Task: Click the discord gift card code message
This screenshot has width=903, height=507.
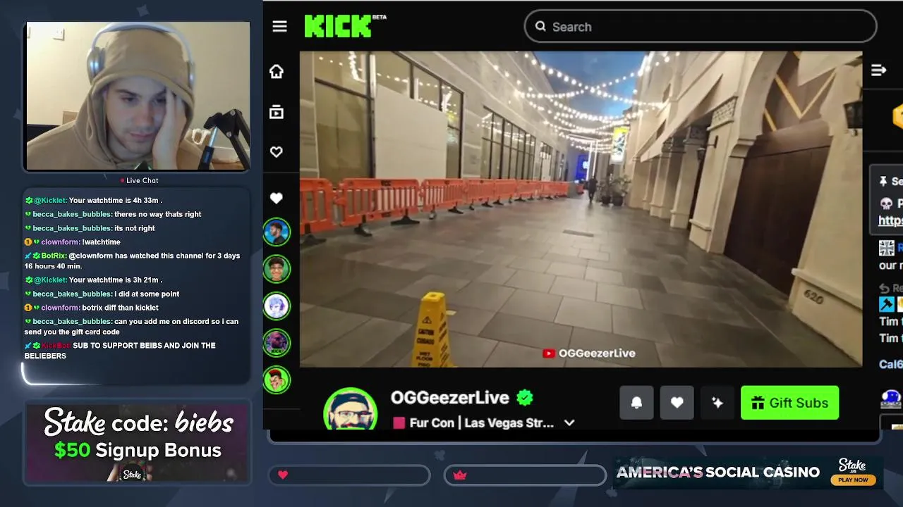Action: 131,327
